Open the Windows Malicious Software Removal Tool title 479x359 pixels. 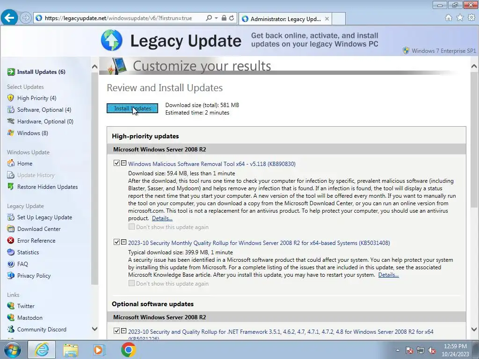point(212,164)
